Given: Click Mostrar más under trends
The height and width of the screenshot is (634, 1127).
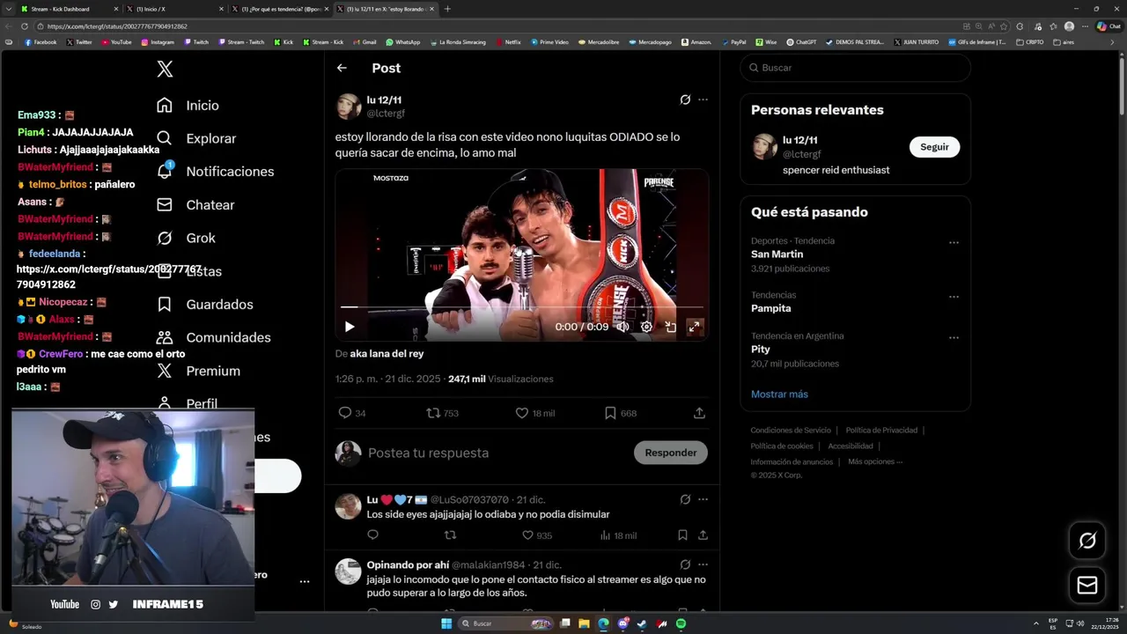Looking at the screenshot, I should 779,394.
